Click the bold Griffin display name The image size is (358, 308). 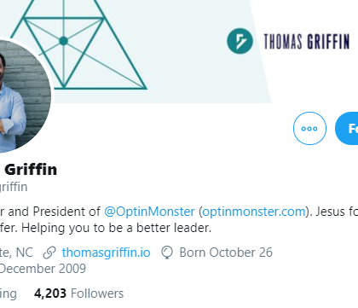(31, 170)
